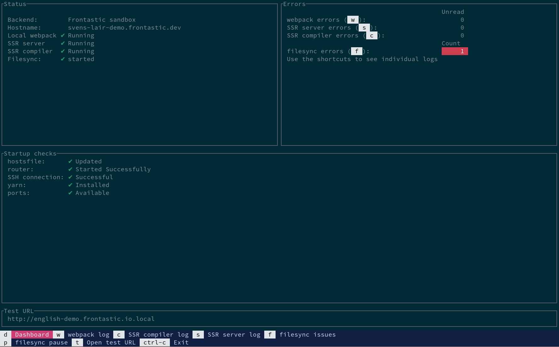Click the 'Startup checks' panel title

coord(30,153)
